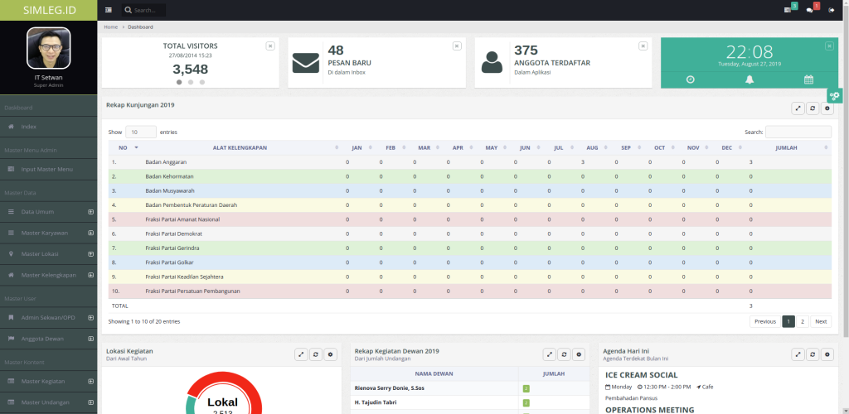This screenshot has height=414, width=849.
Task: Open Rekap Kegiatan Dewan settings gear
Action: [579, 354]
